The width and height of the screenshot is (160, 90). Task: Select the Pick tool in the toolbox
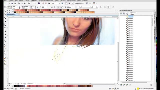5,11
